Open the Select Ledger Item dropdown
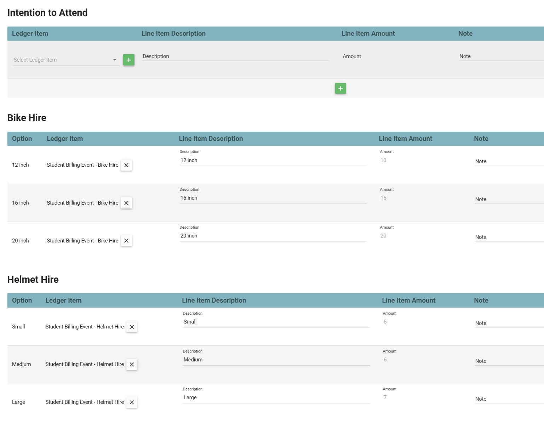The width and height of the screenshot is (544, 429). [x=65, y=60]
